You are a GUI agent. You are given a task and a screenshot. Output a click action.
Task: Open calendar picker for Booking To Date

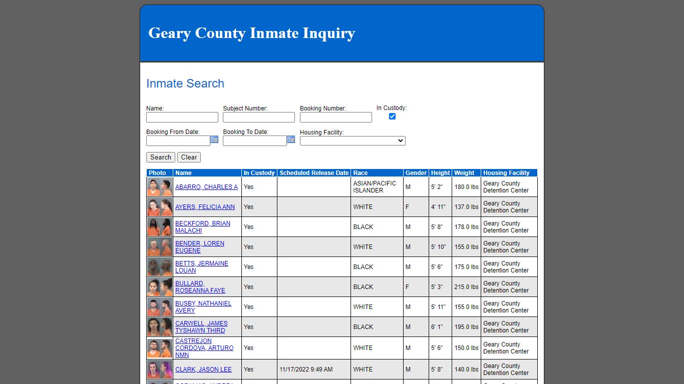(x=291, y=139)
